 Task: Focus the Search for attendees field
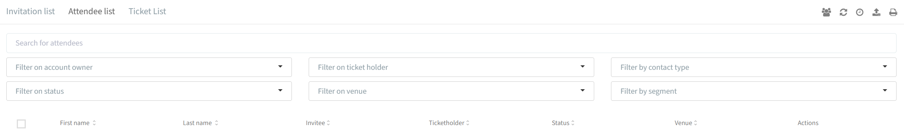[451, 43]
